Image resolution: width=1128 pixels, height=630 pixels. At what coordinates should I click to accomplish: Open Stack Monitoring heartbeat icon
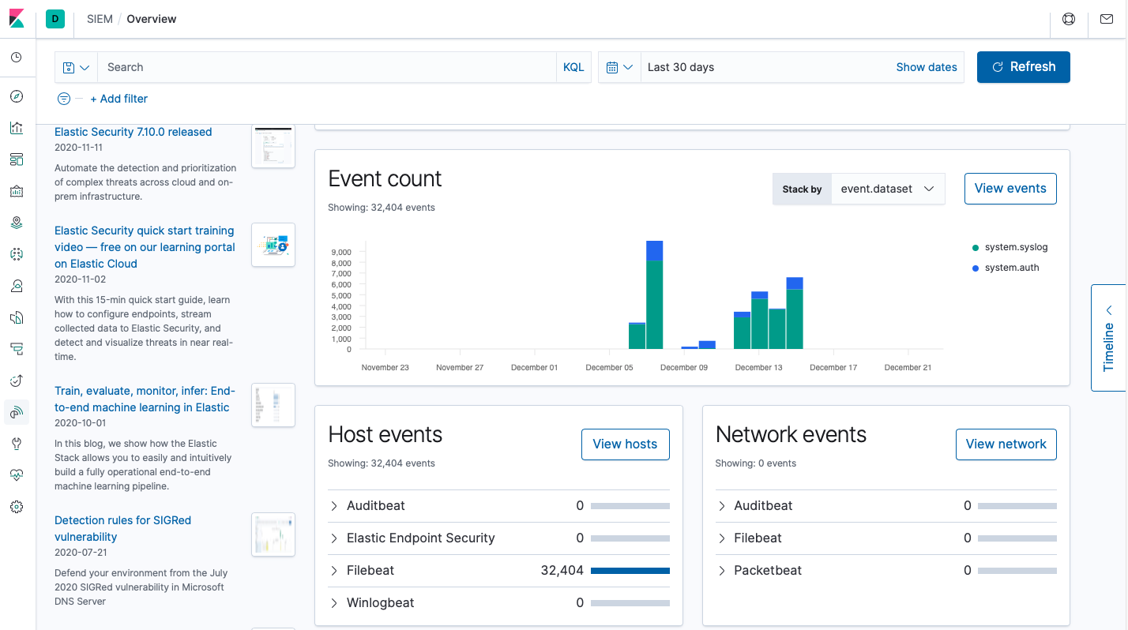[17, 475]
